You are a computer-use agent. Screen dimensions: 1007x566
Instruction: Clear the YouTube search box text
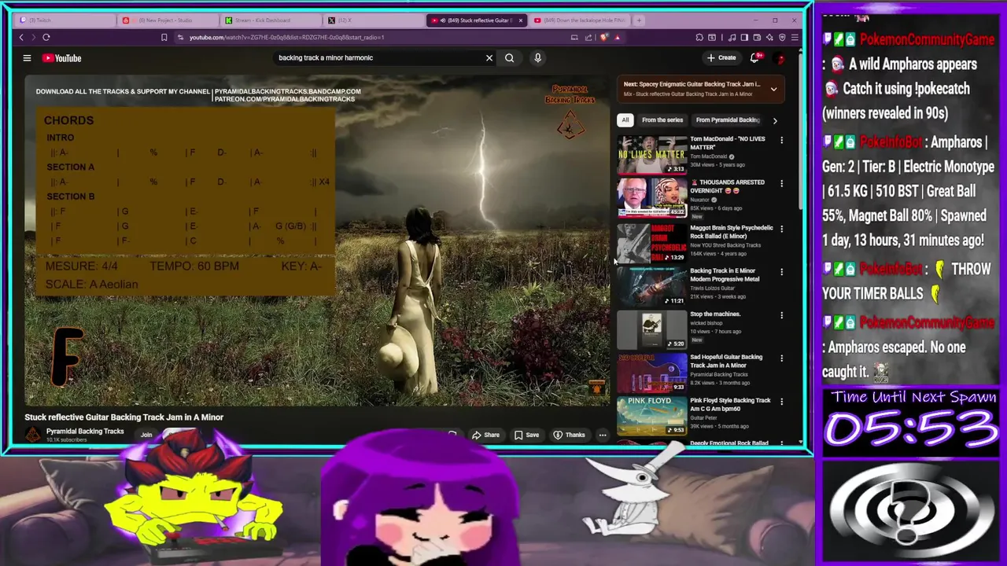coord(489,57)
